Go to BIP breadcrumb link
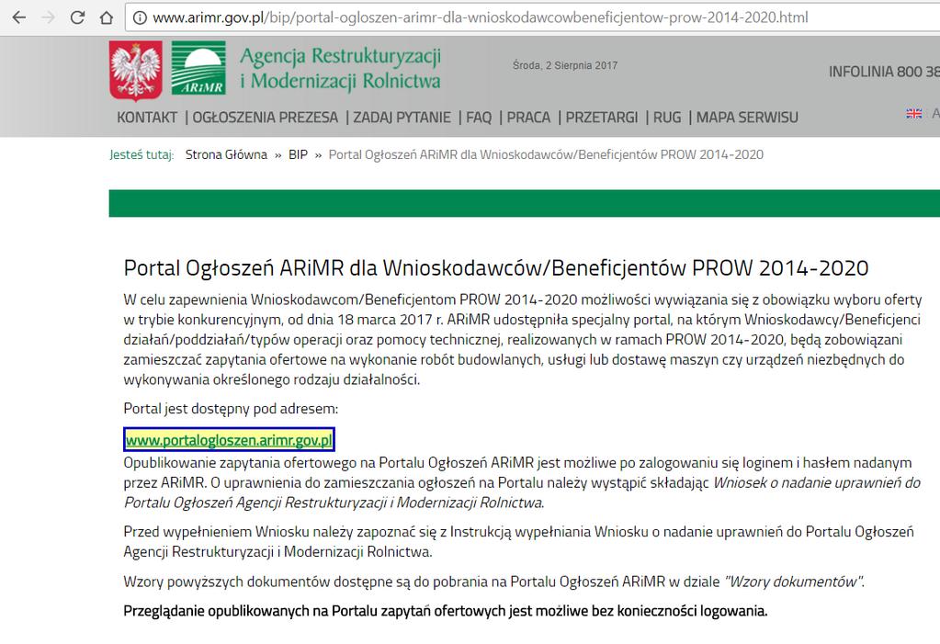Image resolution: width=940 pixels, height=644 pixels. point(298,154)
